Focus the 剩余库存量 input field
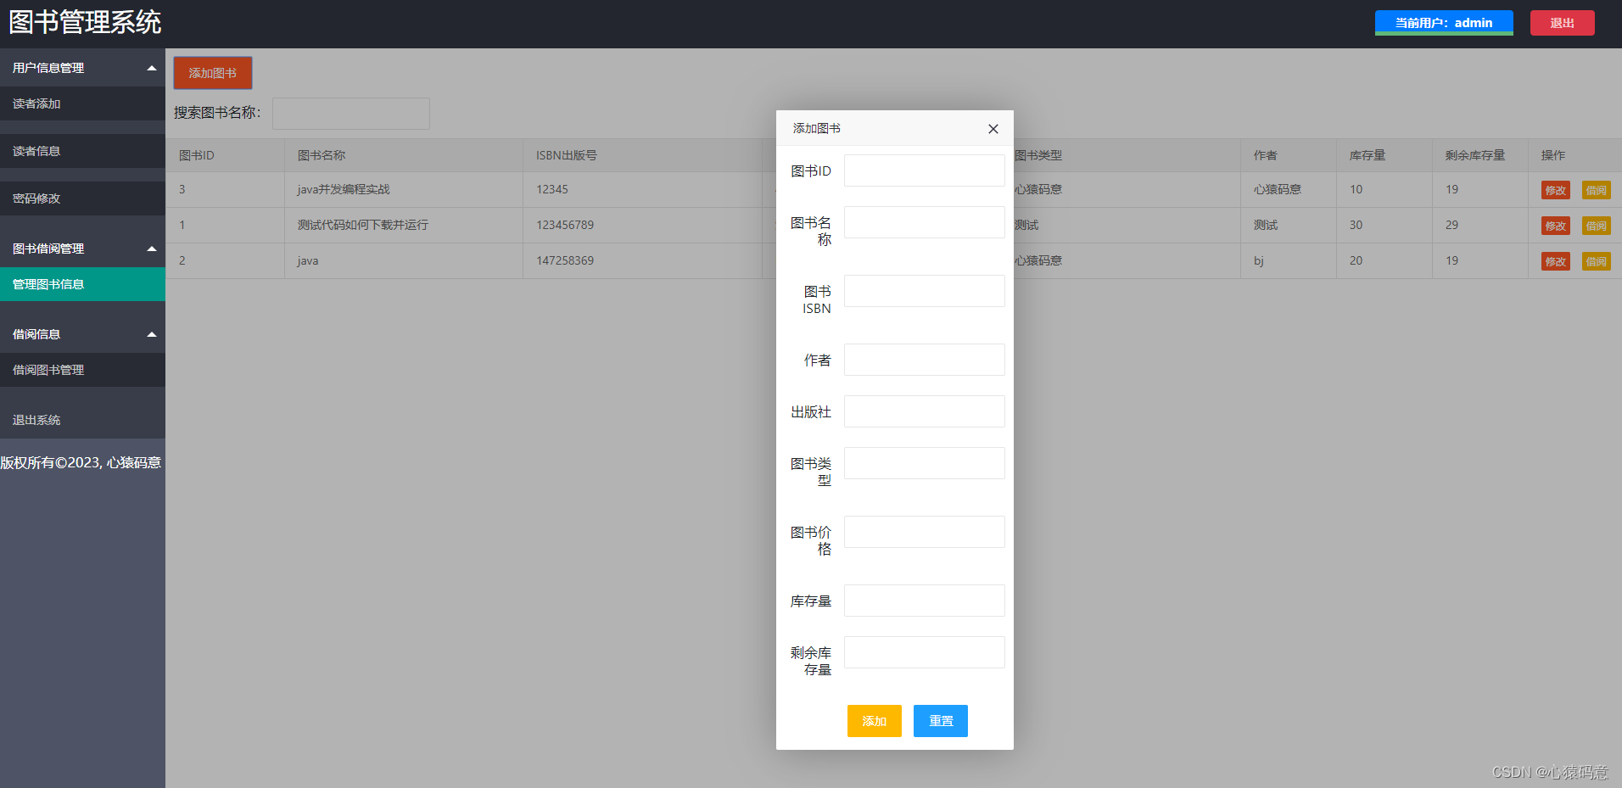 click(x=925, y=652)
